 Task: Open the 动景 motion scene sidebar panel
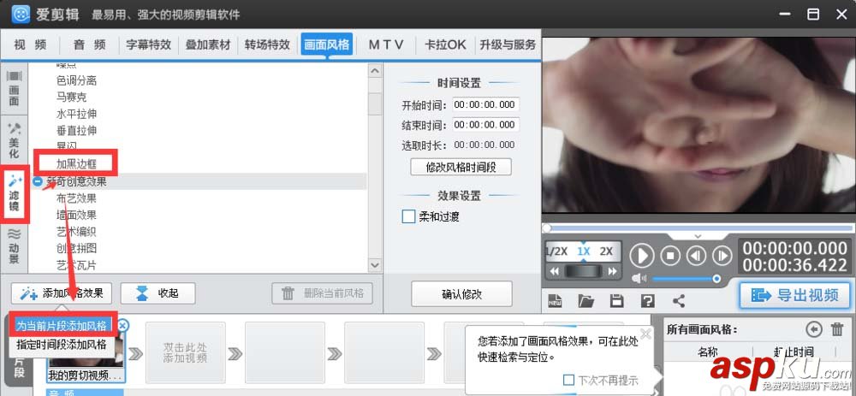15,245
